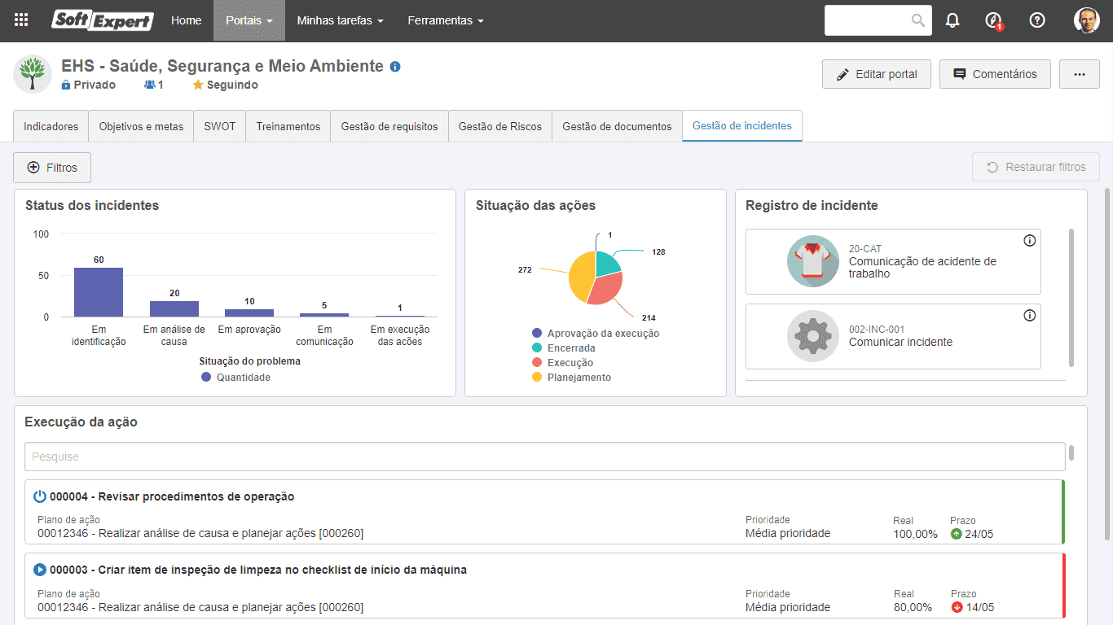Click the Em identificação bar
The height and width of the screenshot is (625, 1113).
click(99, 292)
